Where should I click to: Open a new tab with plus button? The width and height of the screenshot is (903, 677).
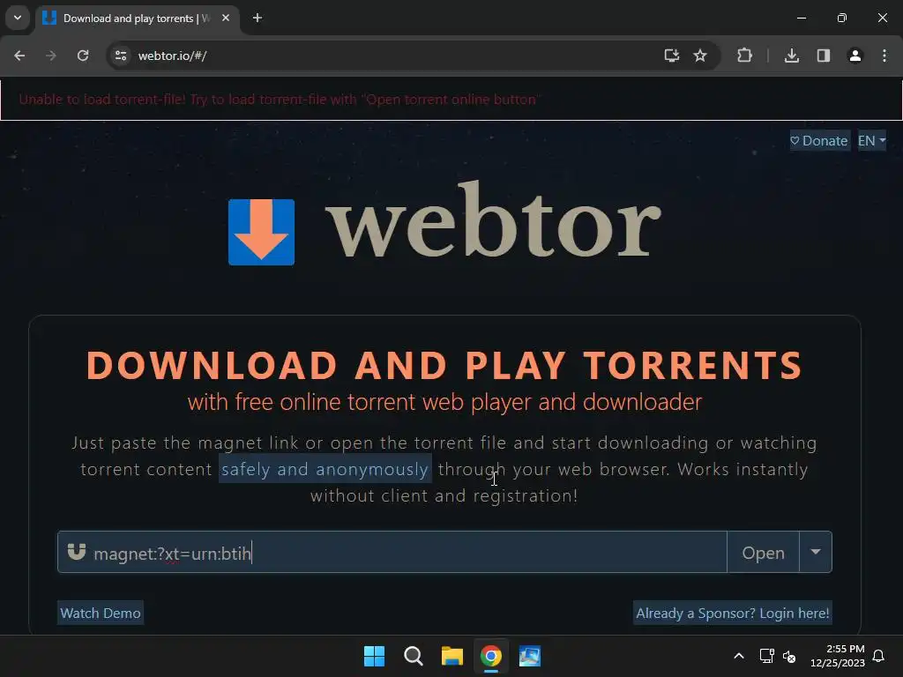click(257, 18)
